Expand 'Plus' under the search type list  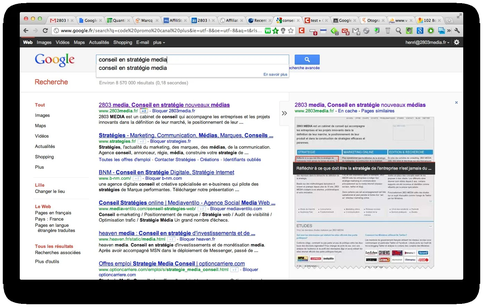[40, 167]
